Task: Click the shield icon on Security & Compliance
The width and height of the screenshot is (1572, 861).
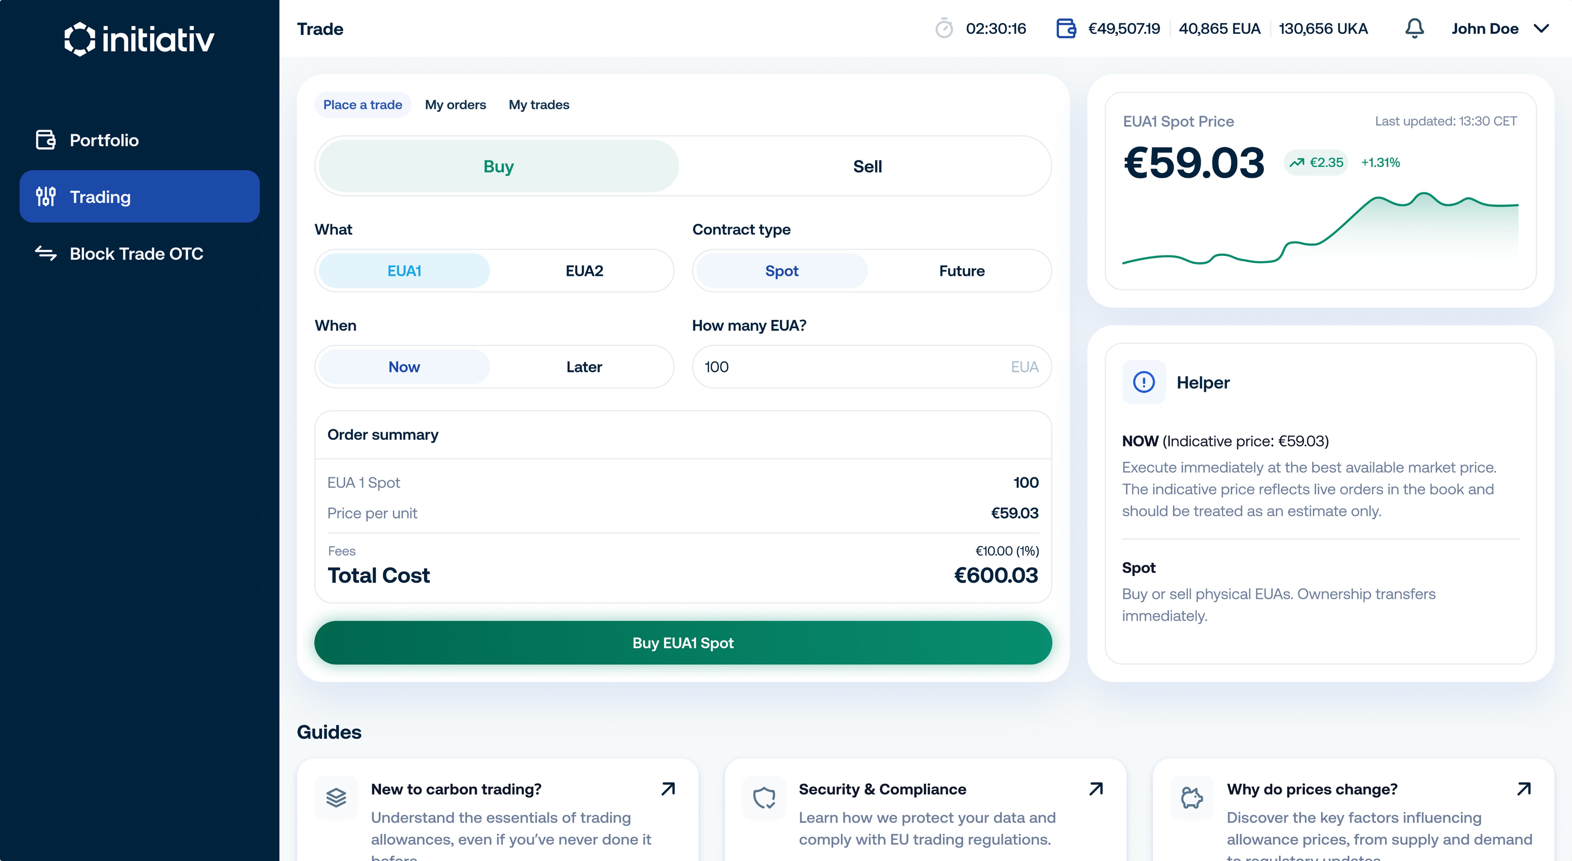Action: 763,798
